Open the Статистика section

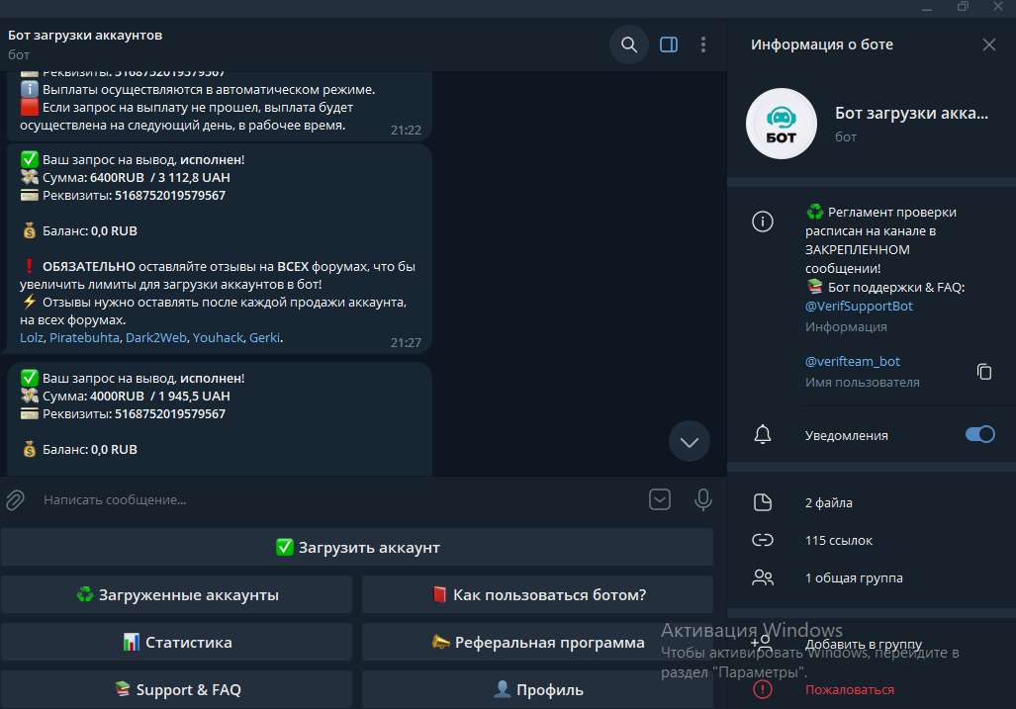(176, 643)
